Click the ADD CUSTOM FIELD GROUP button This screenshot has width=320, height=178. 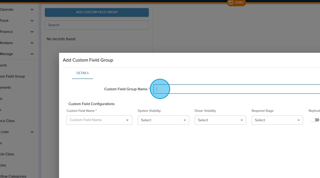tap(97, 12)
